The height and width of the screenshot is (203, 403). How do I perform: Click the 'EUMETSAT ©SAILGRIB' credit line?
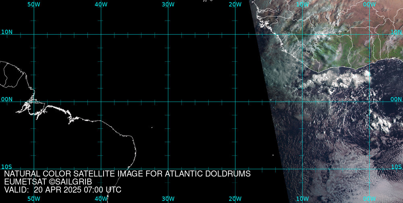(48, 182)
